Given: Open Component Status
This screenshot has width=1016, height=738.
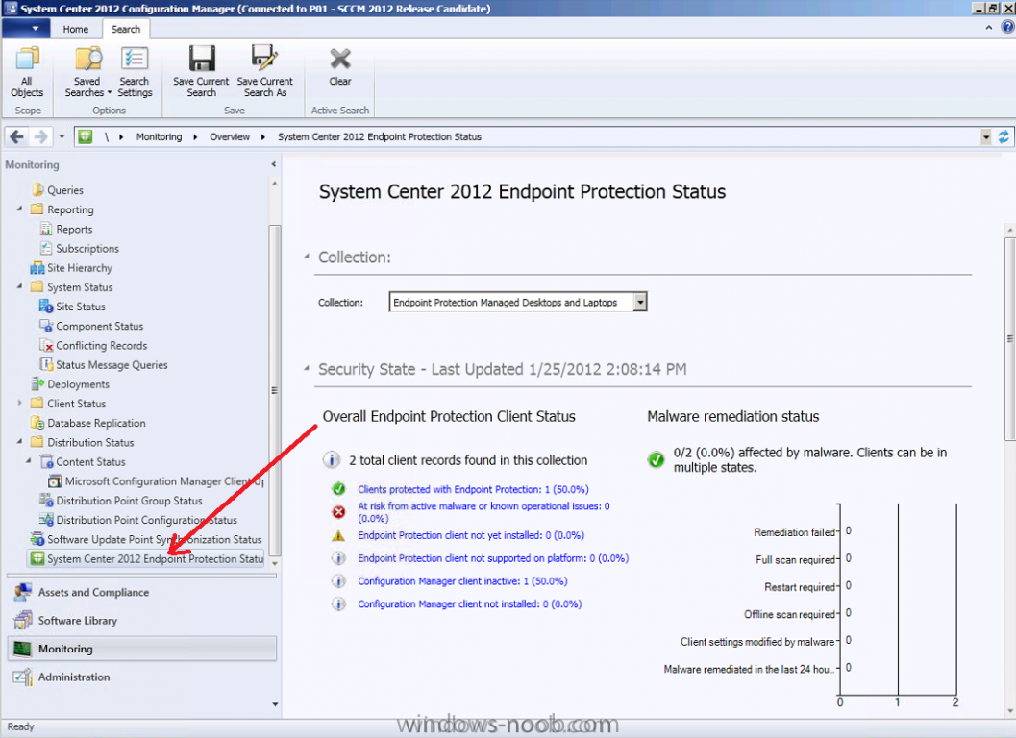Looking at the screenshot, I should [99, 326].
